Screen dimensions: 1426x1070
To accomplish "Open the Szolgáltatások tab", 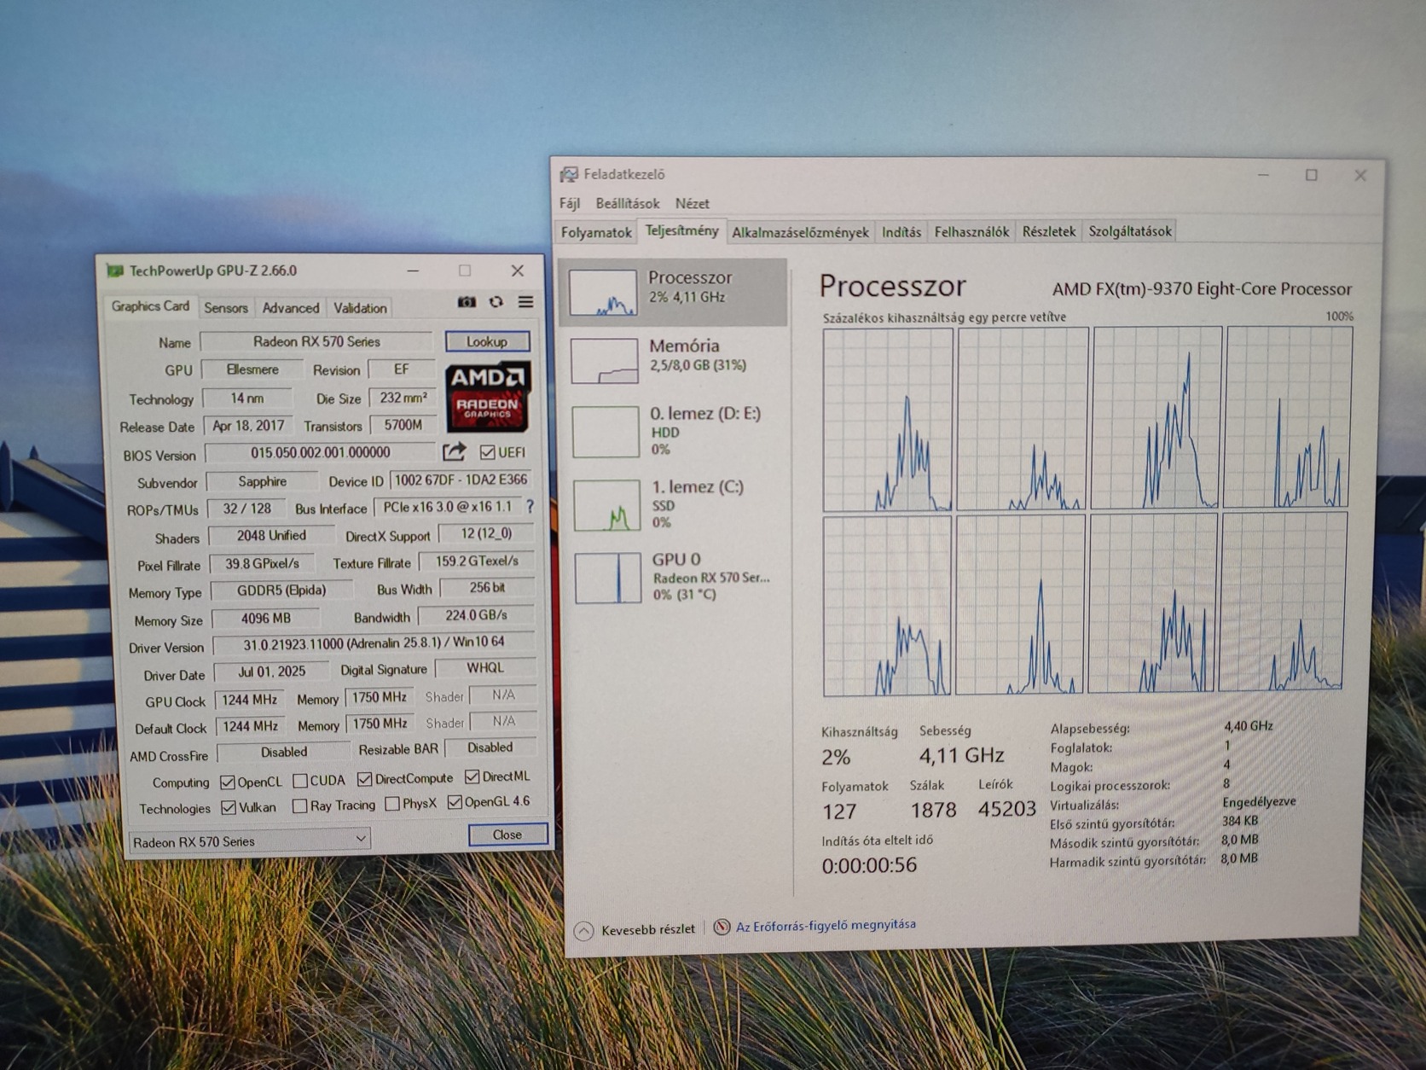I will (1130, 231).
